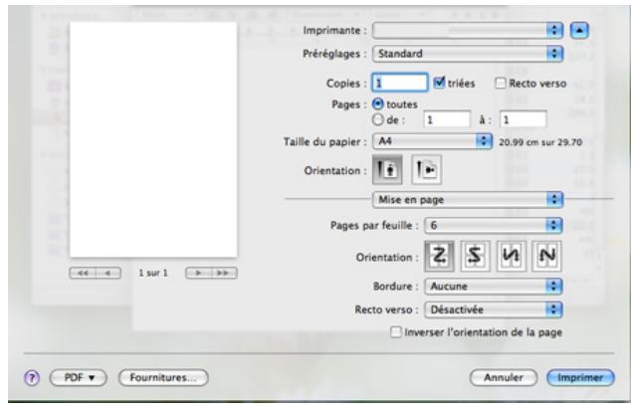Click the '20.99 cm sur 29.70' text
Viewport: 631px width, 404px height.
click(x=540, y=142)
